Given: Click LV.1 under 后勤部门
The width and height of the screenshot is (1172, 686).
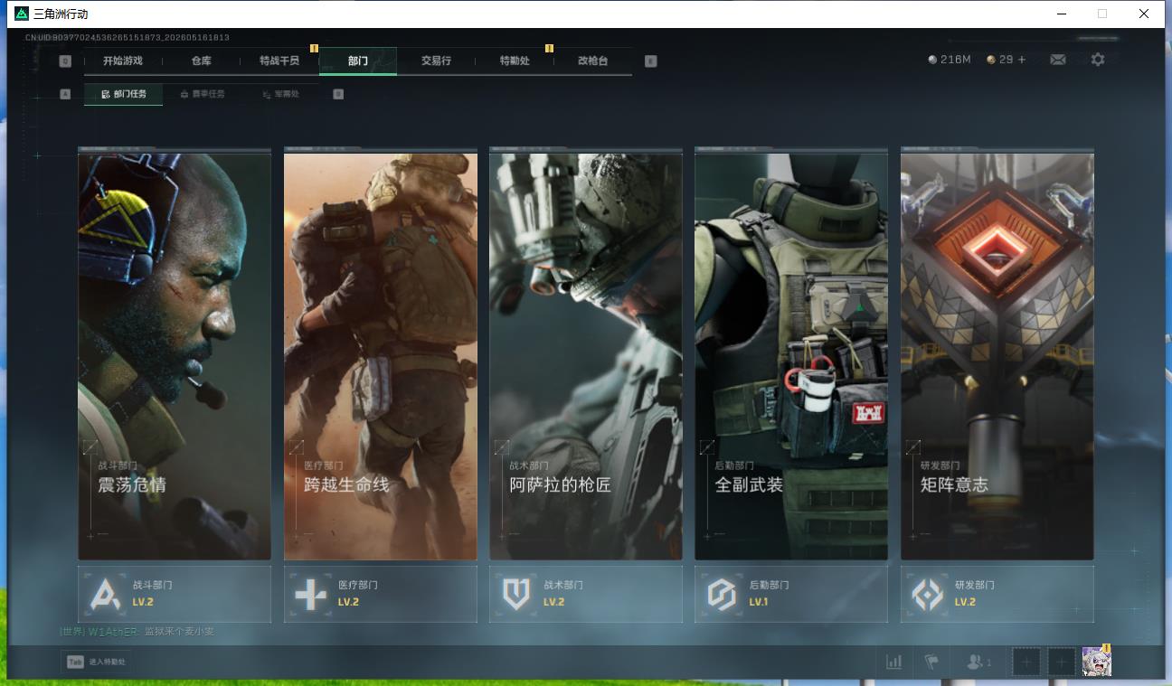Looking at the screenshot, I should coord(759,602).
